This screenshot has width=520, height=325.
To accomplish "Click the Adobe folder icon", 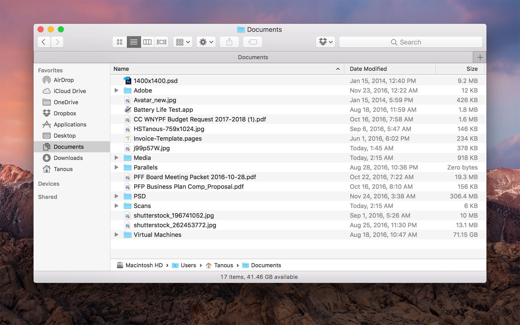I will [128, 90].
